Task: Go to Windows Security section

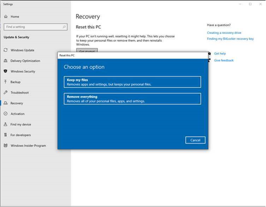Action: (x=23, y=72)
